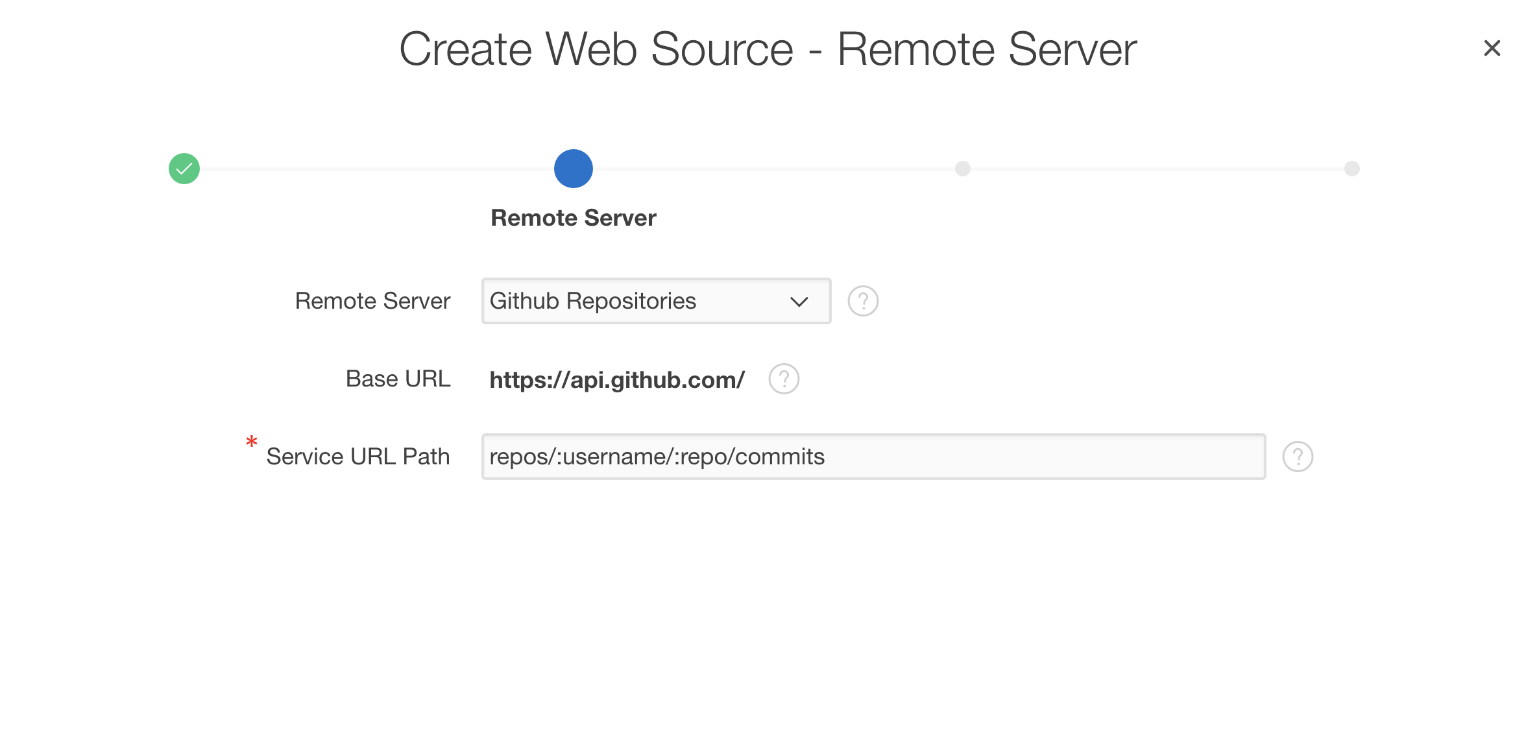Show help for the Base URL
Screen dimensions: 1539x751
pos(784,379)
